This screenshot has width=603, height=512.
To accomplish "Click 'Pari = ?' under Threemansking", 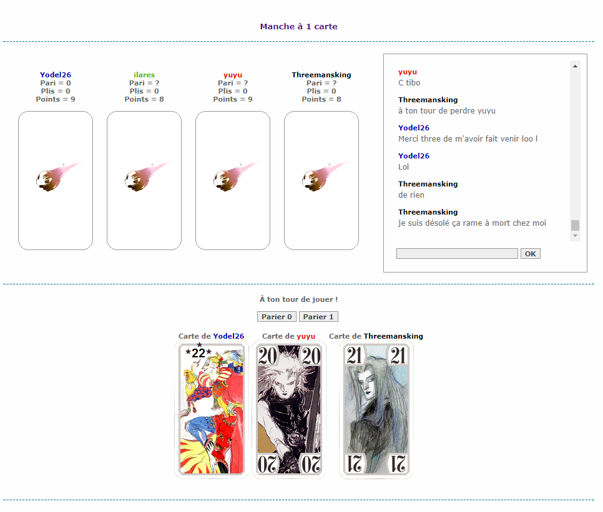I will 321,83.
